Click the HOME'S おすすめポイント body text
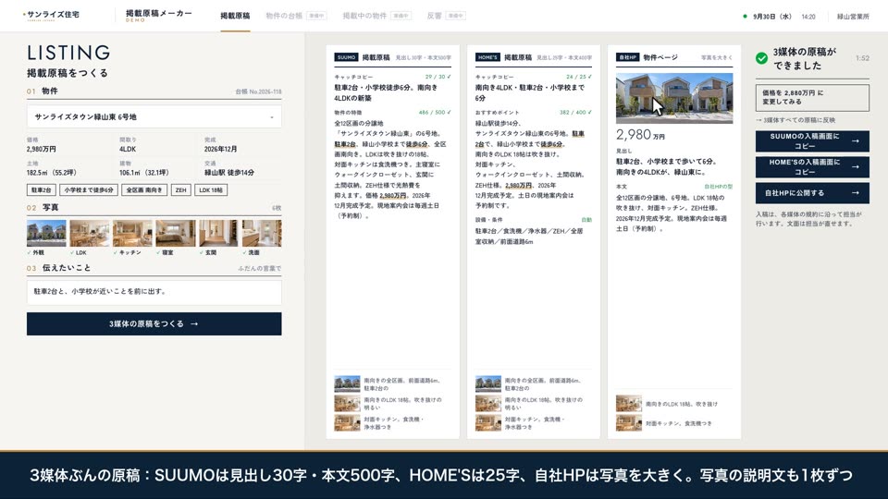Image resolution: width=888 pixels, height=499 pixels. pos(530,164)
